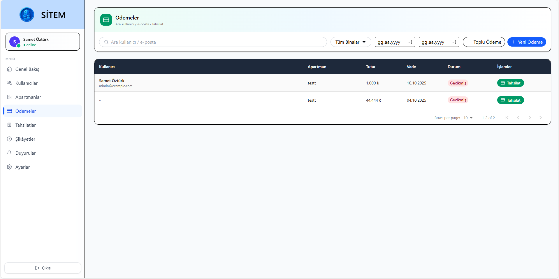The height and width of the screenshot is (279, 559).
Task: Go to next page arrow in pagination
Action: [x=530, y=118]
